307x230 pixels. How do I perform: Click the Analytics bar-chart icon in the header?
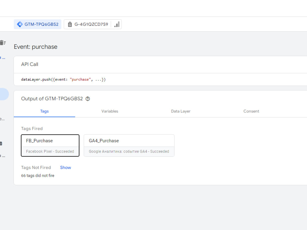click(x=116, y=24)
